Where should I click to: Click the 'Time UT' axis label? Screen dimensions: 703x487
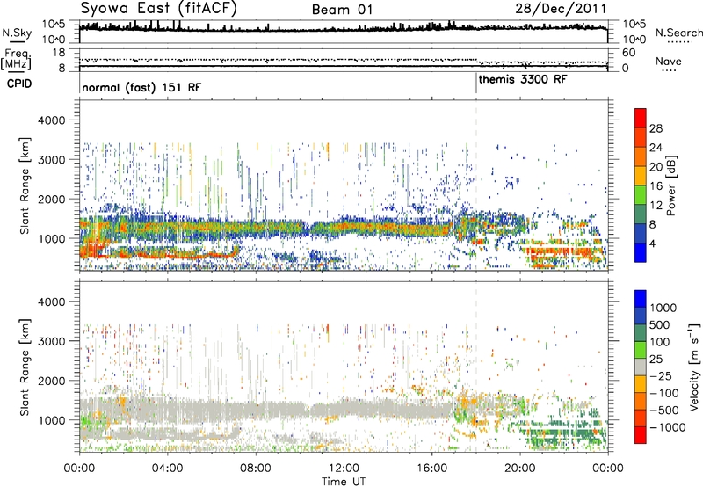(x=343, y=482)
